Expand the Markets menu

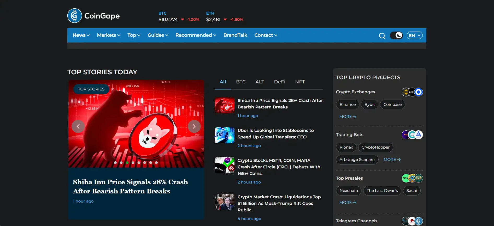[x=108, y=35]
